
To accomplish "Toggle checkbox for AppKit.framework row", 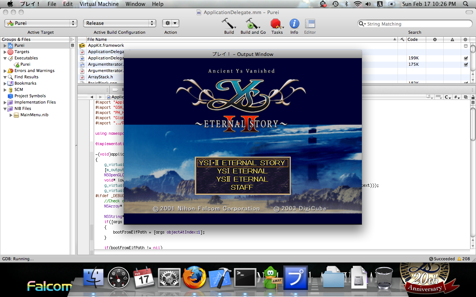I will [466, 46].
